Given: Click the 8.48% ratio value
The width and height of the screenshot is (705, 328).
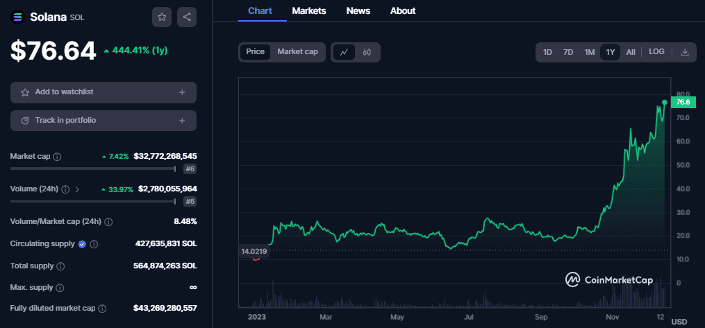Looking at the screenshot, I should pyautogui.click(x=185, y=222).
